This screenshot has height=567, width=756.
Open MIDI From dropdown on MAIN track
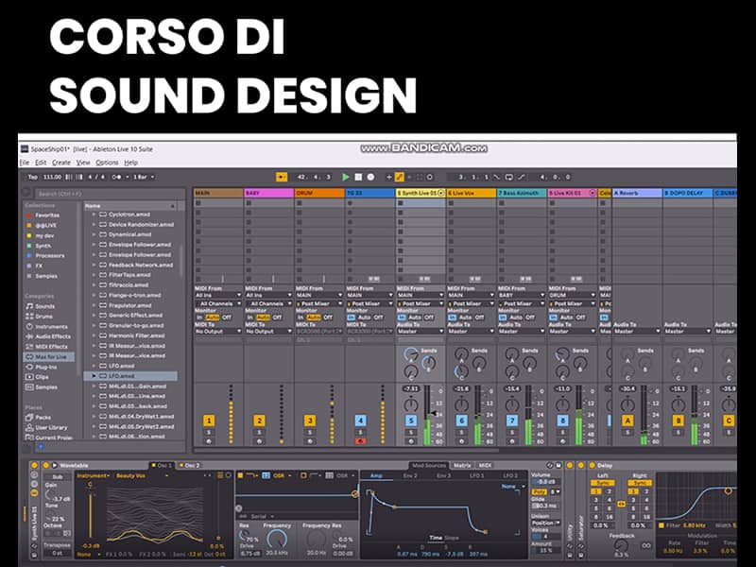[218, 295]
